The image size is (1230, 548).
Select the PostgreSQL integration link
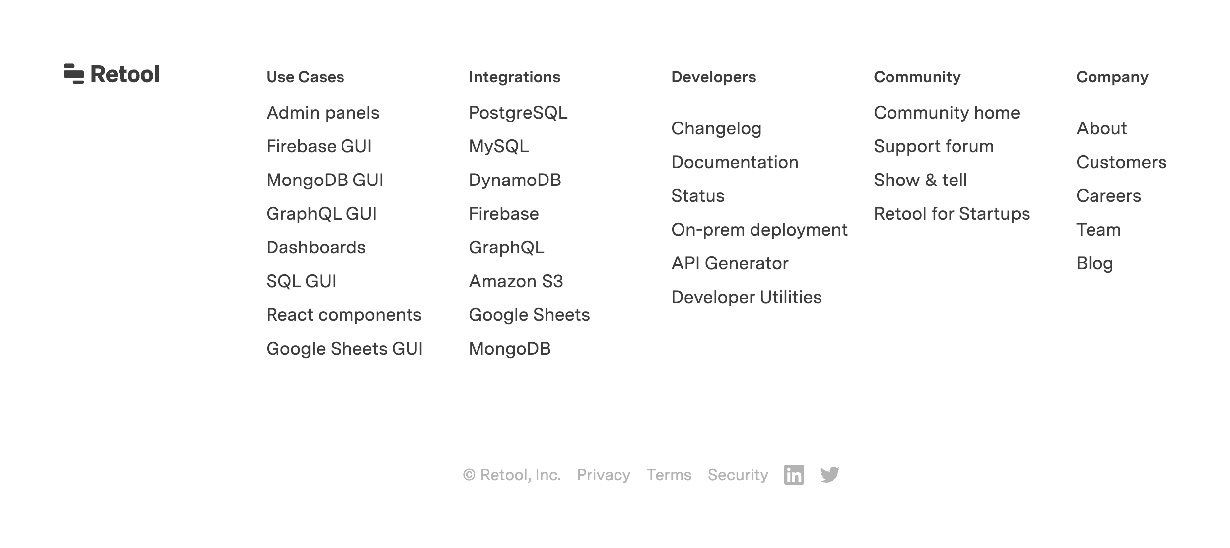pyautogui.click(x=518, y=113)
